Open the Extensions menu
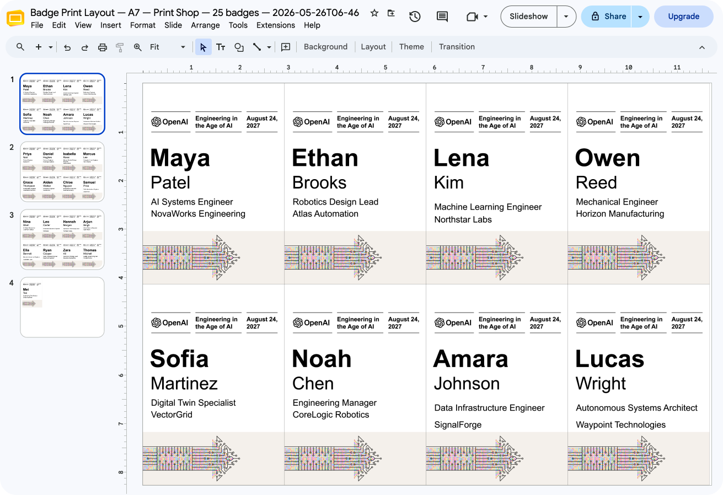The image size is (723, 495). tap(276, 25)
